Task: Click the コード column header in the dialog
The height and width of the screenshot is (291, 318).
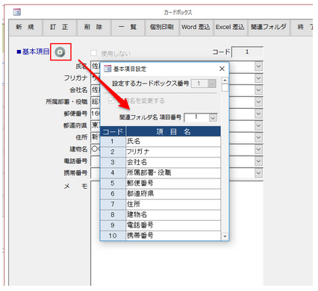Action: [113, 131]
